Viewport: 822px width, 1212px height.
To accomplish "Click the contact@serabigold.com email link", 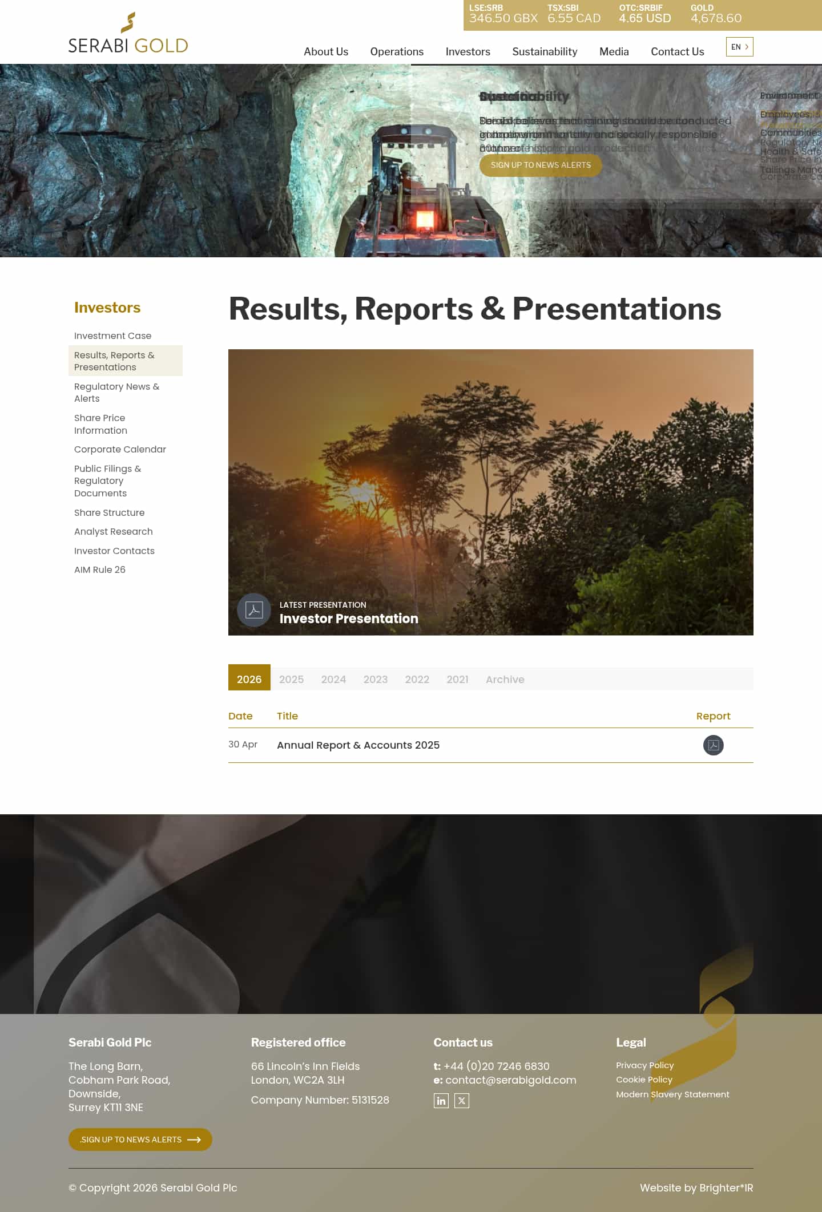I will click(x=510, y=1080).
